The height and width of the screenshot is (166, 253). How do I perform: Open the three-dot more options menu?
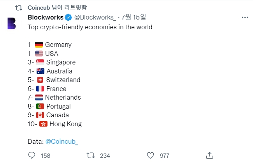tap(245, 18)
